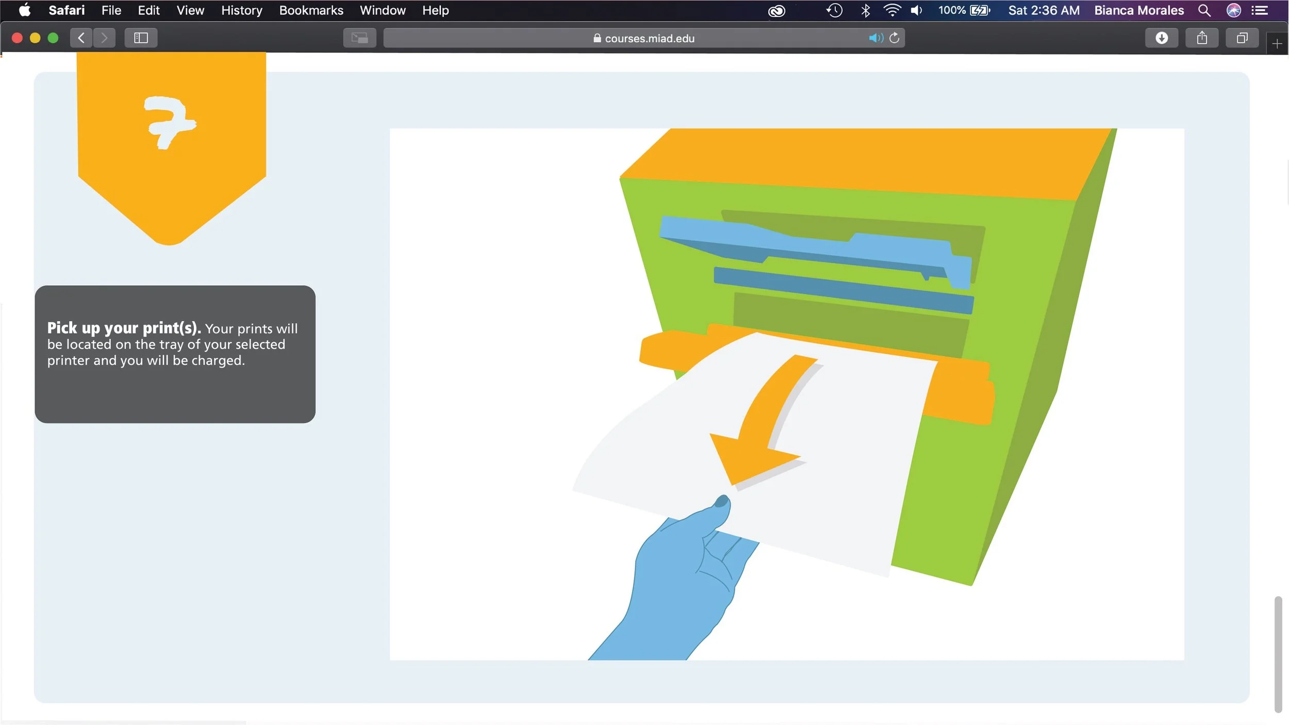Open the Apple menu
1289x725 pixels.
click(x=24, y=10)
